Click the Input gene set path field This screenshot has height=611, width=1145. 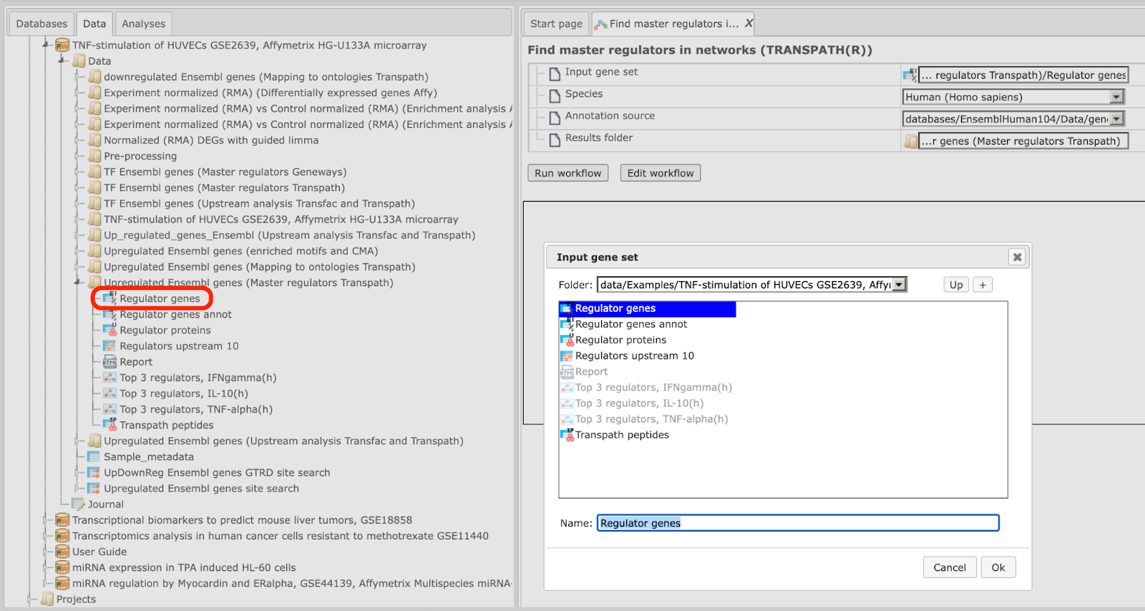point(1023,75)
